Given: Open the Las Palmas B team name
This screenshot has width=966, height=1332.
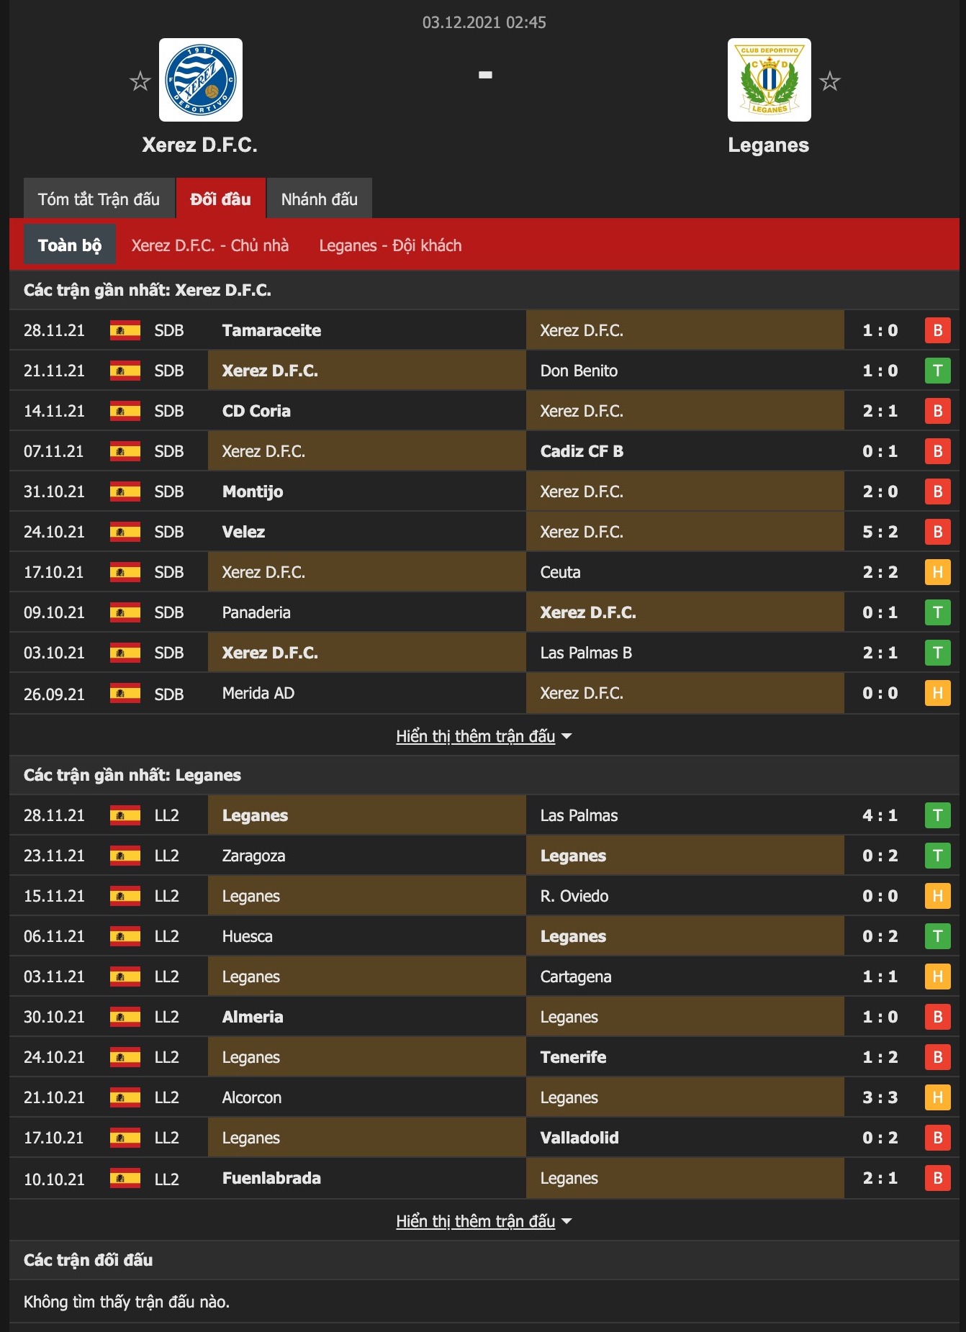Looking at the screenshot, I should pos(586,653).
